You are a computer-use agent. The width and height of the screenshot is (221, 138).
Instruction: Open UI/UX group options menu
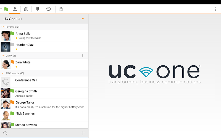click(83, 55)
